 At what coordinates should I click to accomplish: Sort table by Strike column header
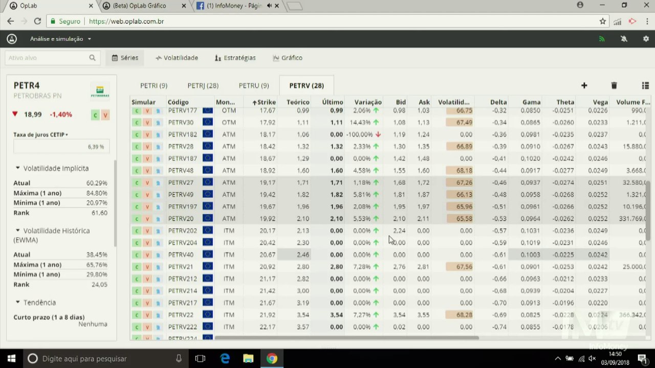264,102
